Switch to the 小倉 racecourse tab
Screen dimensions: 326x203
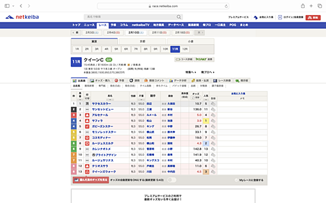click(x=191, y=42)
